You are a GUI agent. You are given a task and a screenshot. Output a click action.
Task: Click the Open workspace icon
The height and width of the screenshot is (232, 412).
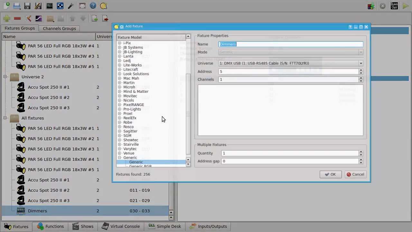point(17,6)
